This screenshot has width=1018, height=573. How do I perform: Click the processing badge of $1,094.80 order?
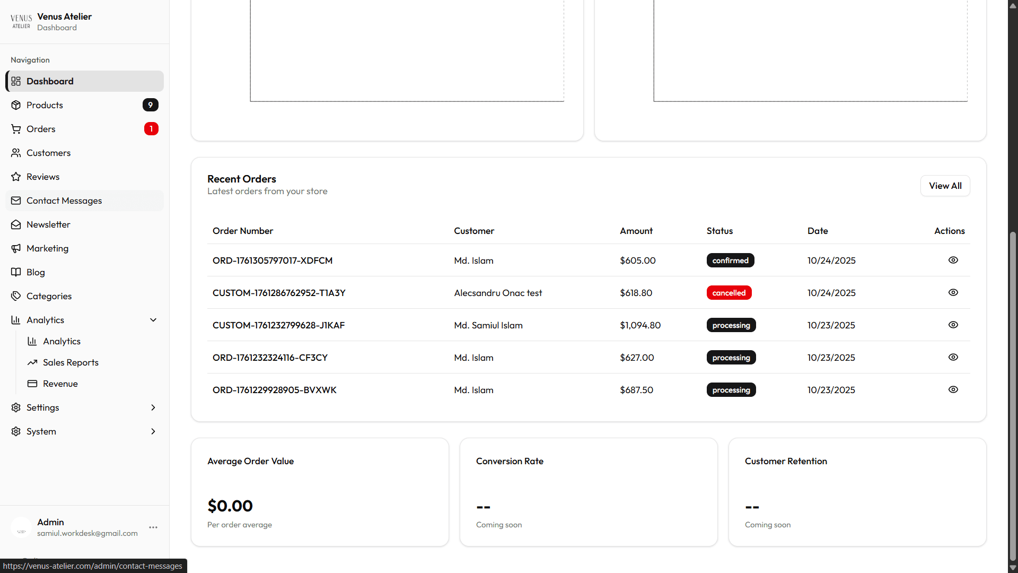point(731,325)
